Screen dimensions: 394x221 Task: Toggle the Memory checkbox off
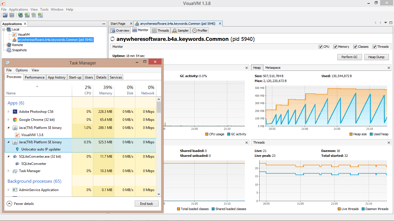[x=335, y=47]
